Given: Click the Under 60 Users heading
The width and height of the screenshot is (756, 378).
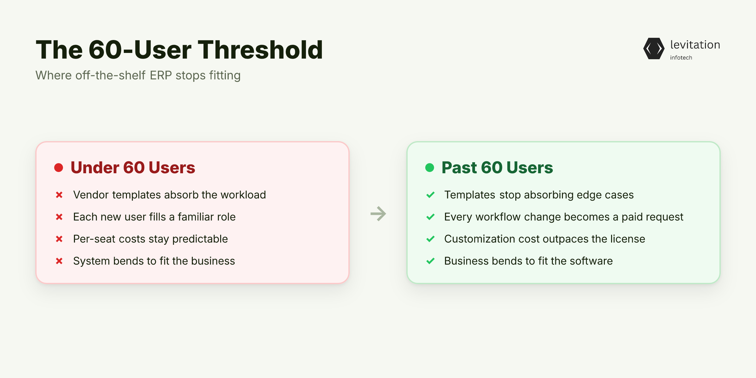Looking at the screenshot, I should tap(133, 168).
